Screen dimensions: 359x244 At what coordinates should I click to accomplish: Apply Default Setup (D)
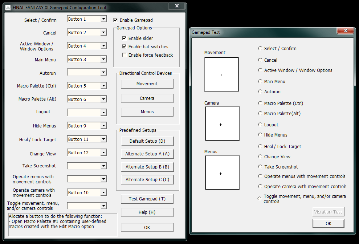147,141
